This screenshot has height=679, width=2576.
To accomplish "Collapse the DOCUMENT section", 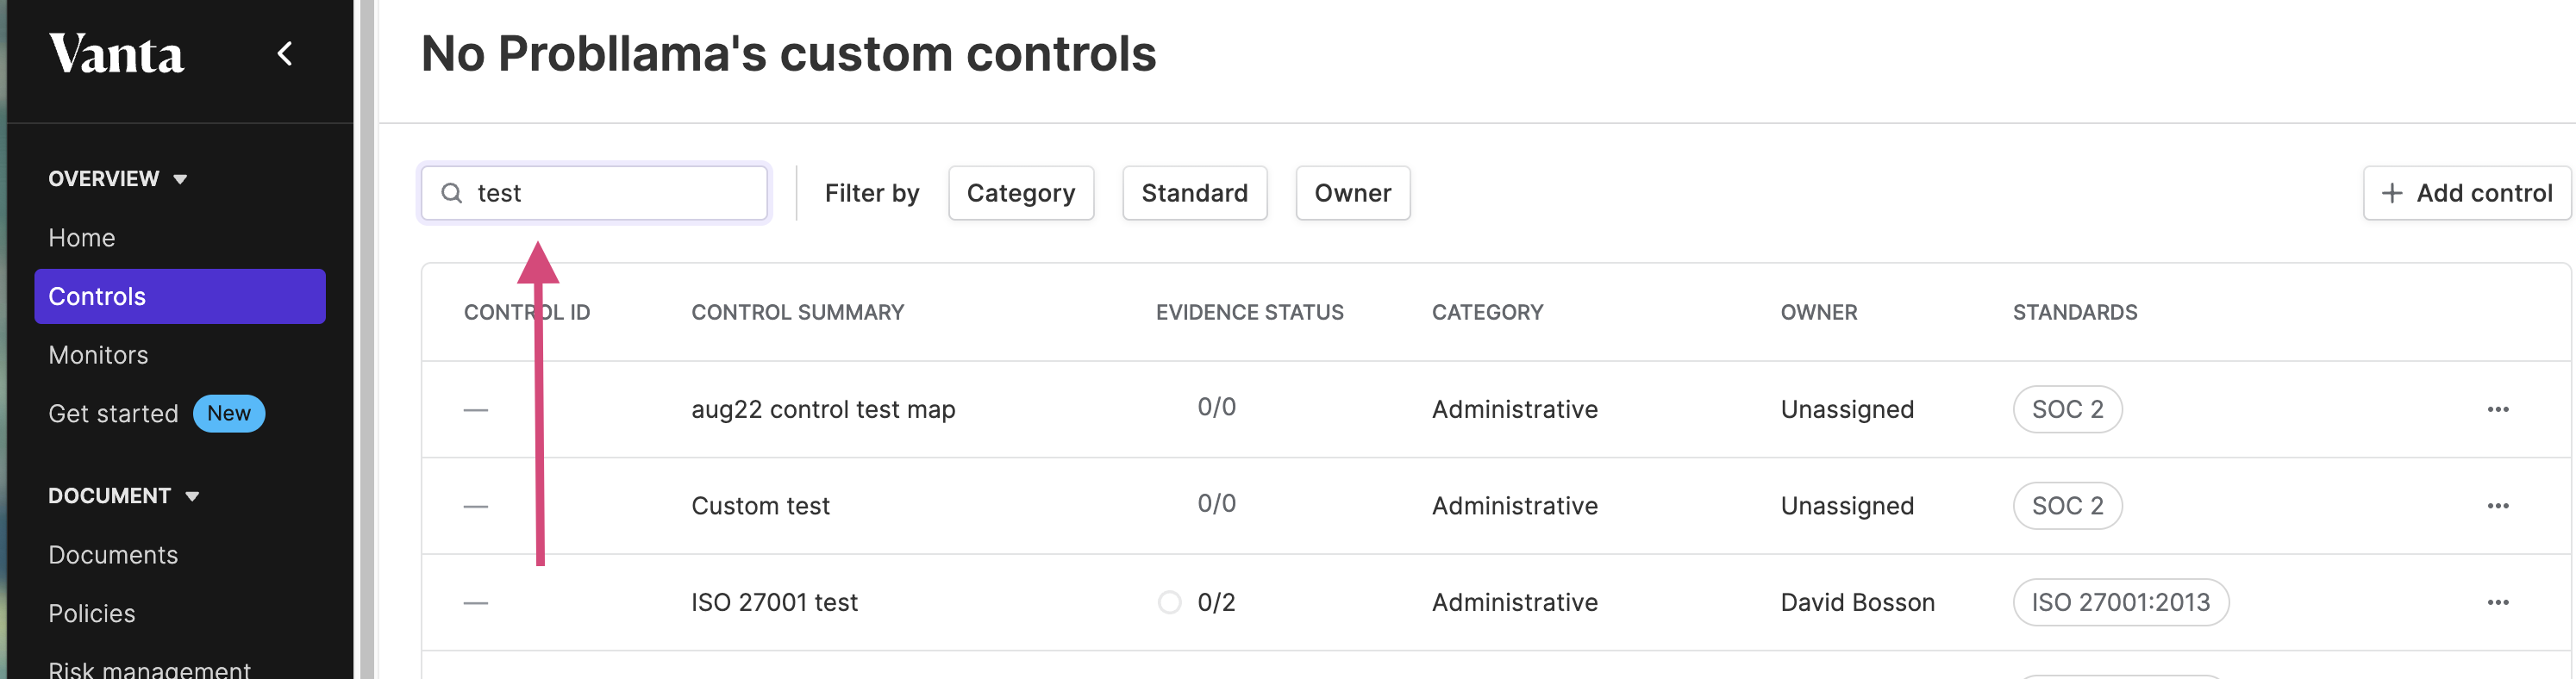I will click(x=192, y=496).
